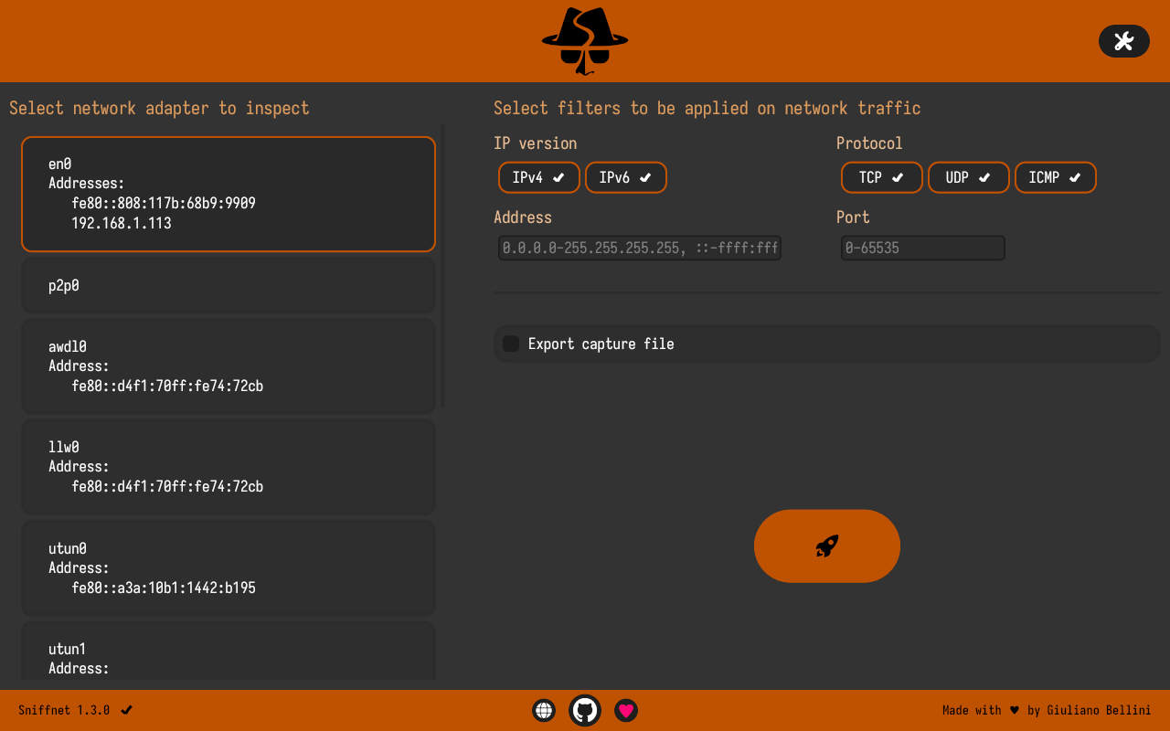Focus the Port range input field
Image resolution: width=1170 pixels, height=731 pixels.
coord(922,248)
